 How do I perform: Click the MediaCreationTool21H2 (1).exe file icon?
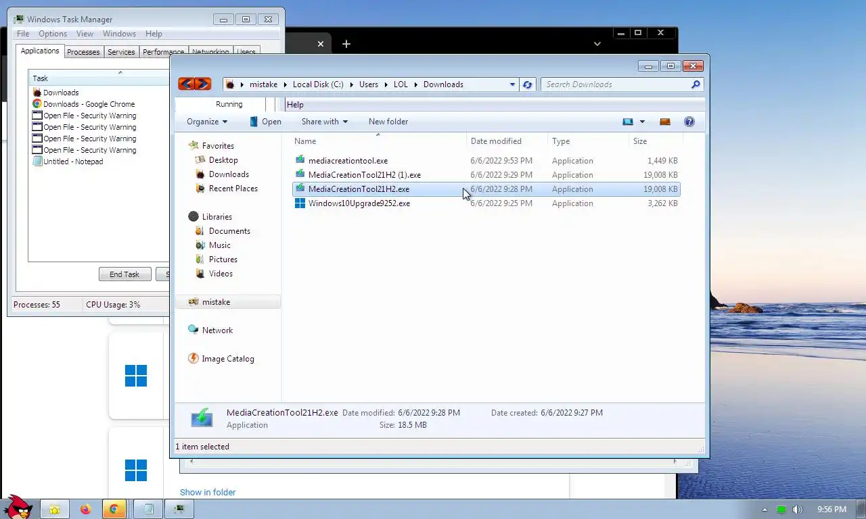(x=300, y=174)
